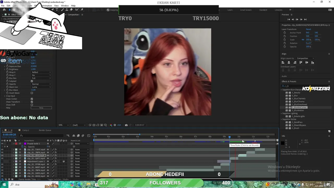This screenshot has height=188, width=334.
Task: Click Reset in Layer Transform
Action: pos(308,29)
